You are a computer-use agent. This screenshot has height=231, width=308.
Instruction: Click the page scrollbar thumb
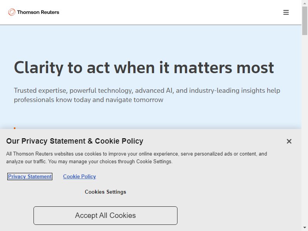(305, 21)
